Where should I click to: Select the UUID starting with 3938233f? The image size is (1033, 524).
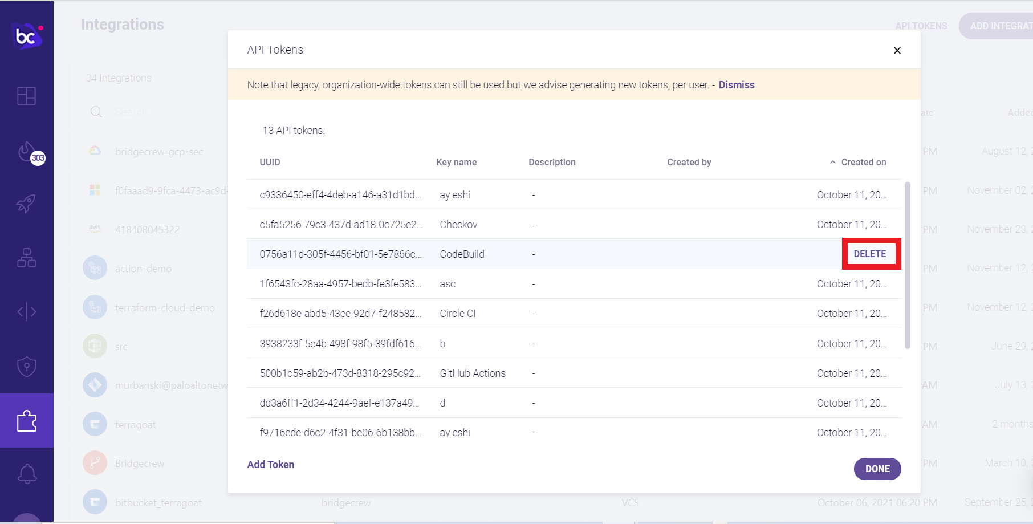point(340,344)
